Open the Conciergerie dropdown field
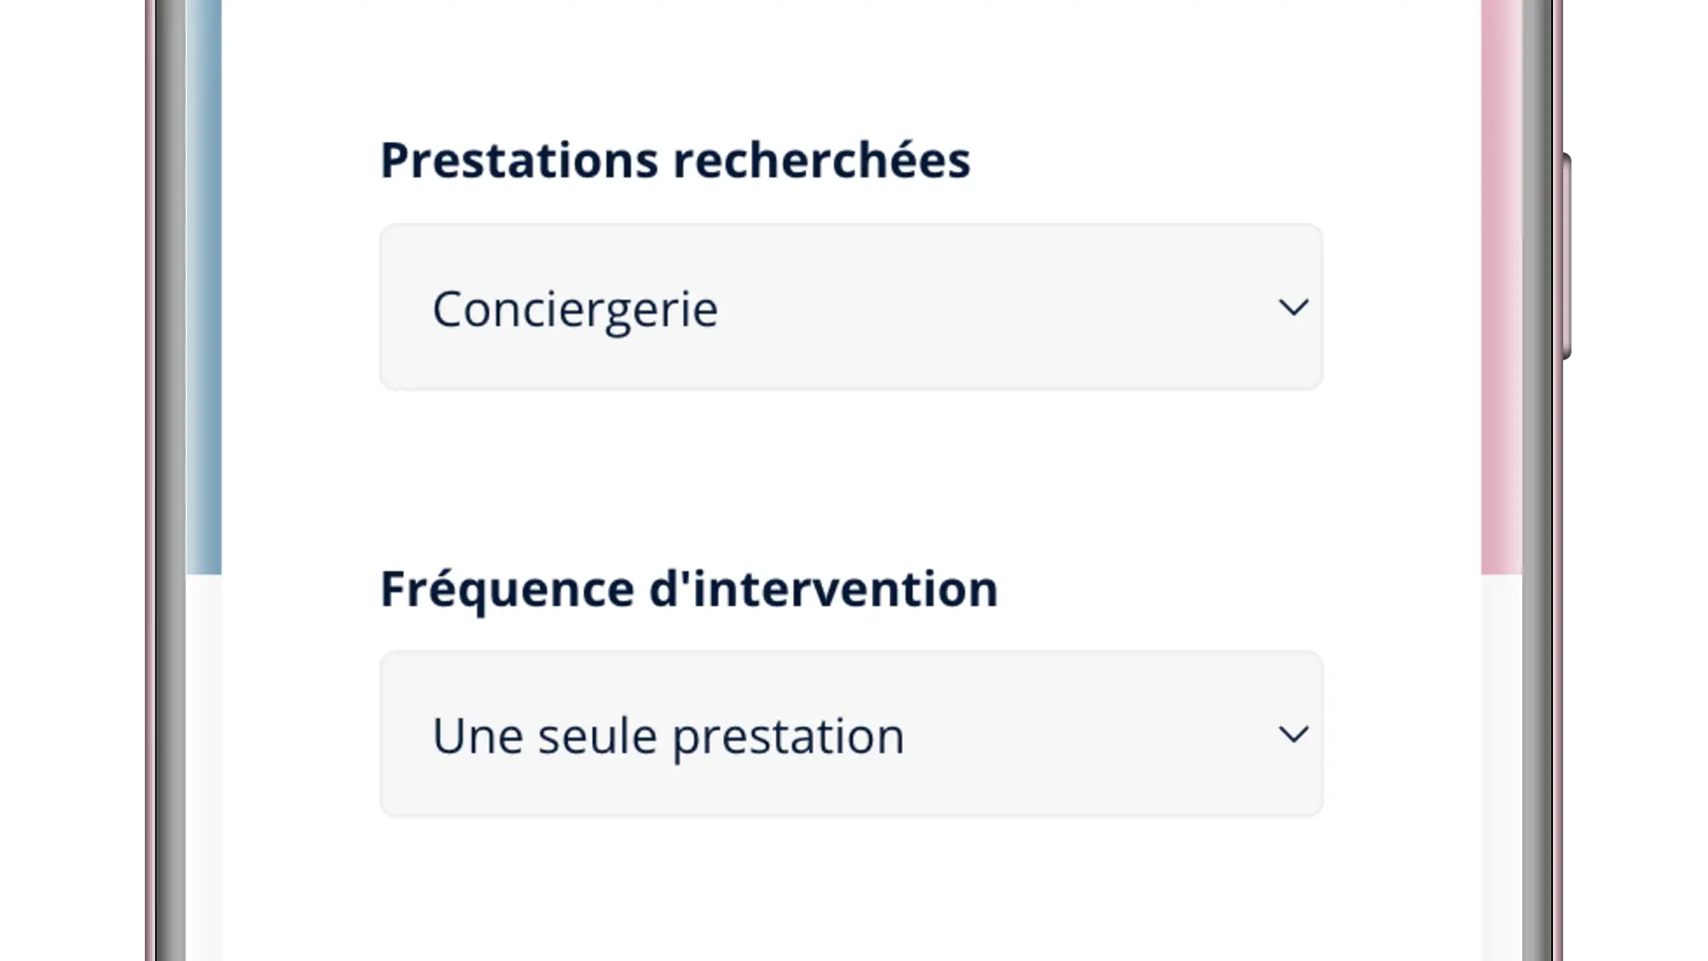 (x=849, y=307)
